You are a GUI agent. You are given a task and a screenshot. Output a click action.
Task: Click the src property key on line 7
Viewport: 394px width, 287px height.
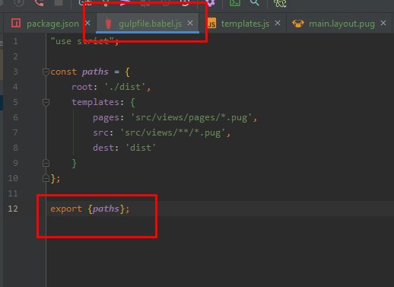(x=100, y=132)
